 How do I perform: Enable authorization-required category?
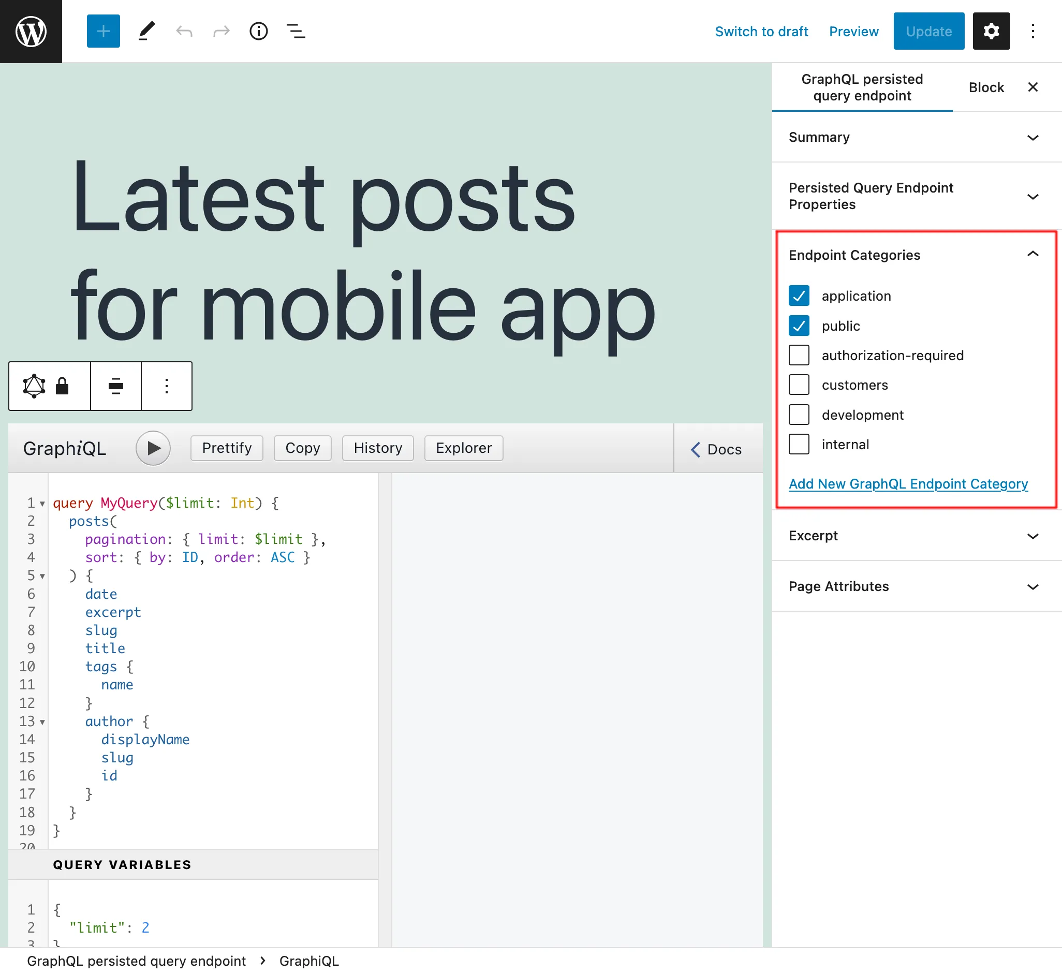tap(799, 356)
